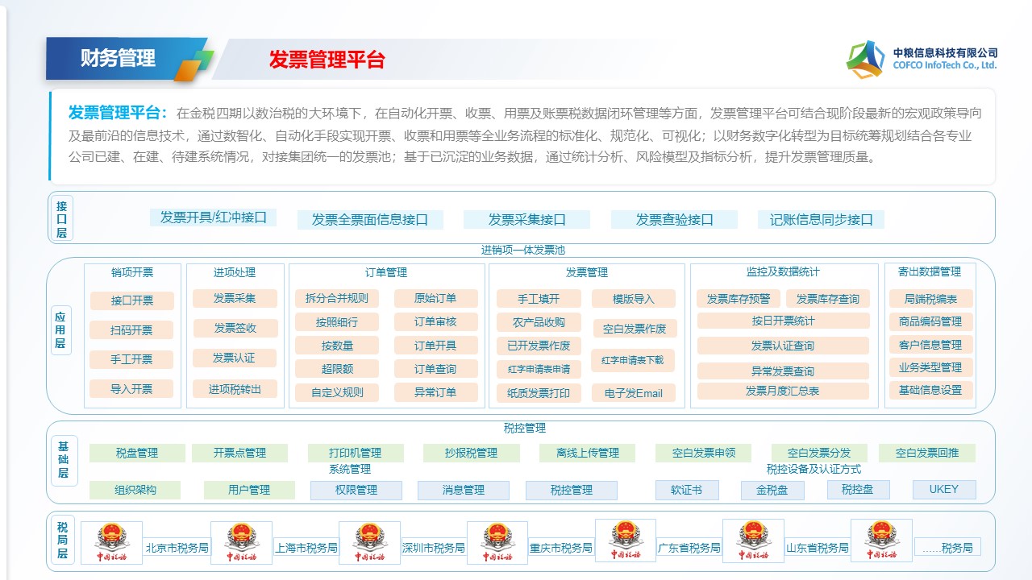This screenshot has width=1032, height=580.
Task: Select the 发票认证 box under 进项处理
Action: [x=234, y=358]
